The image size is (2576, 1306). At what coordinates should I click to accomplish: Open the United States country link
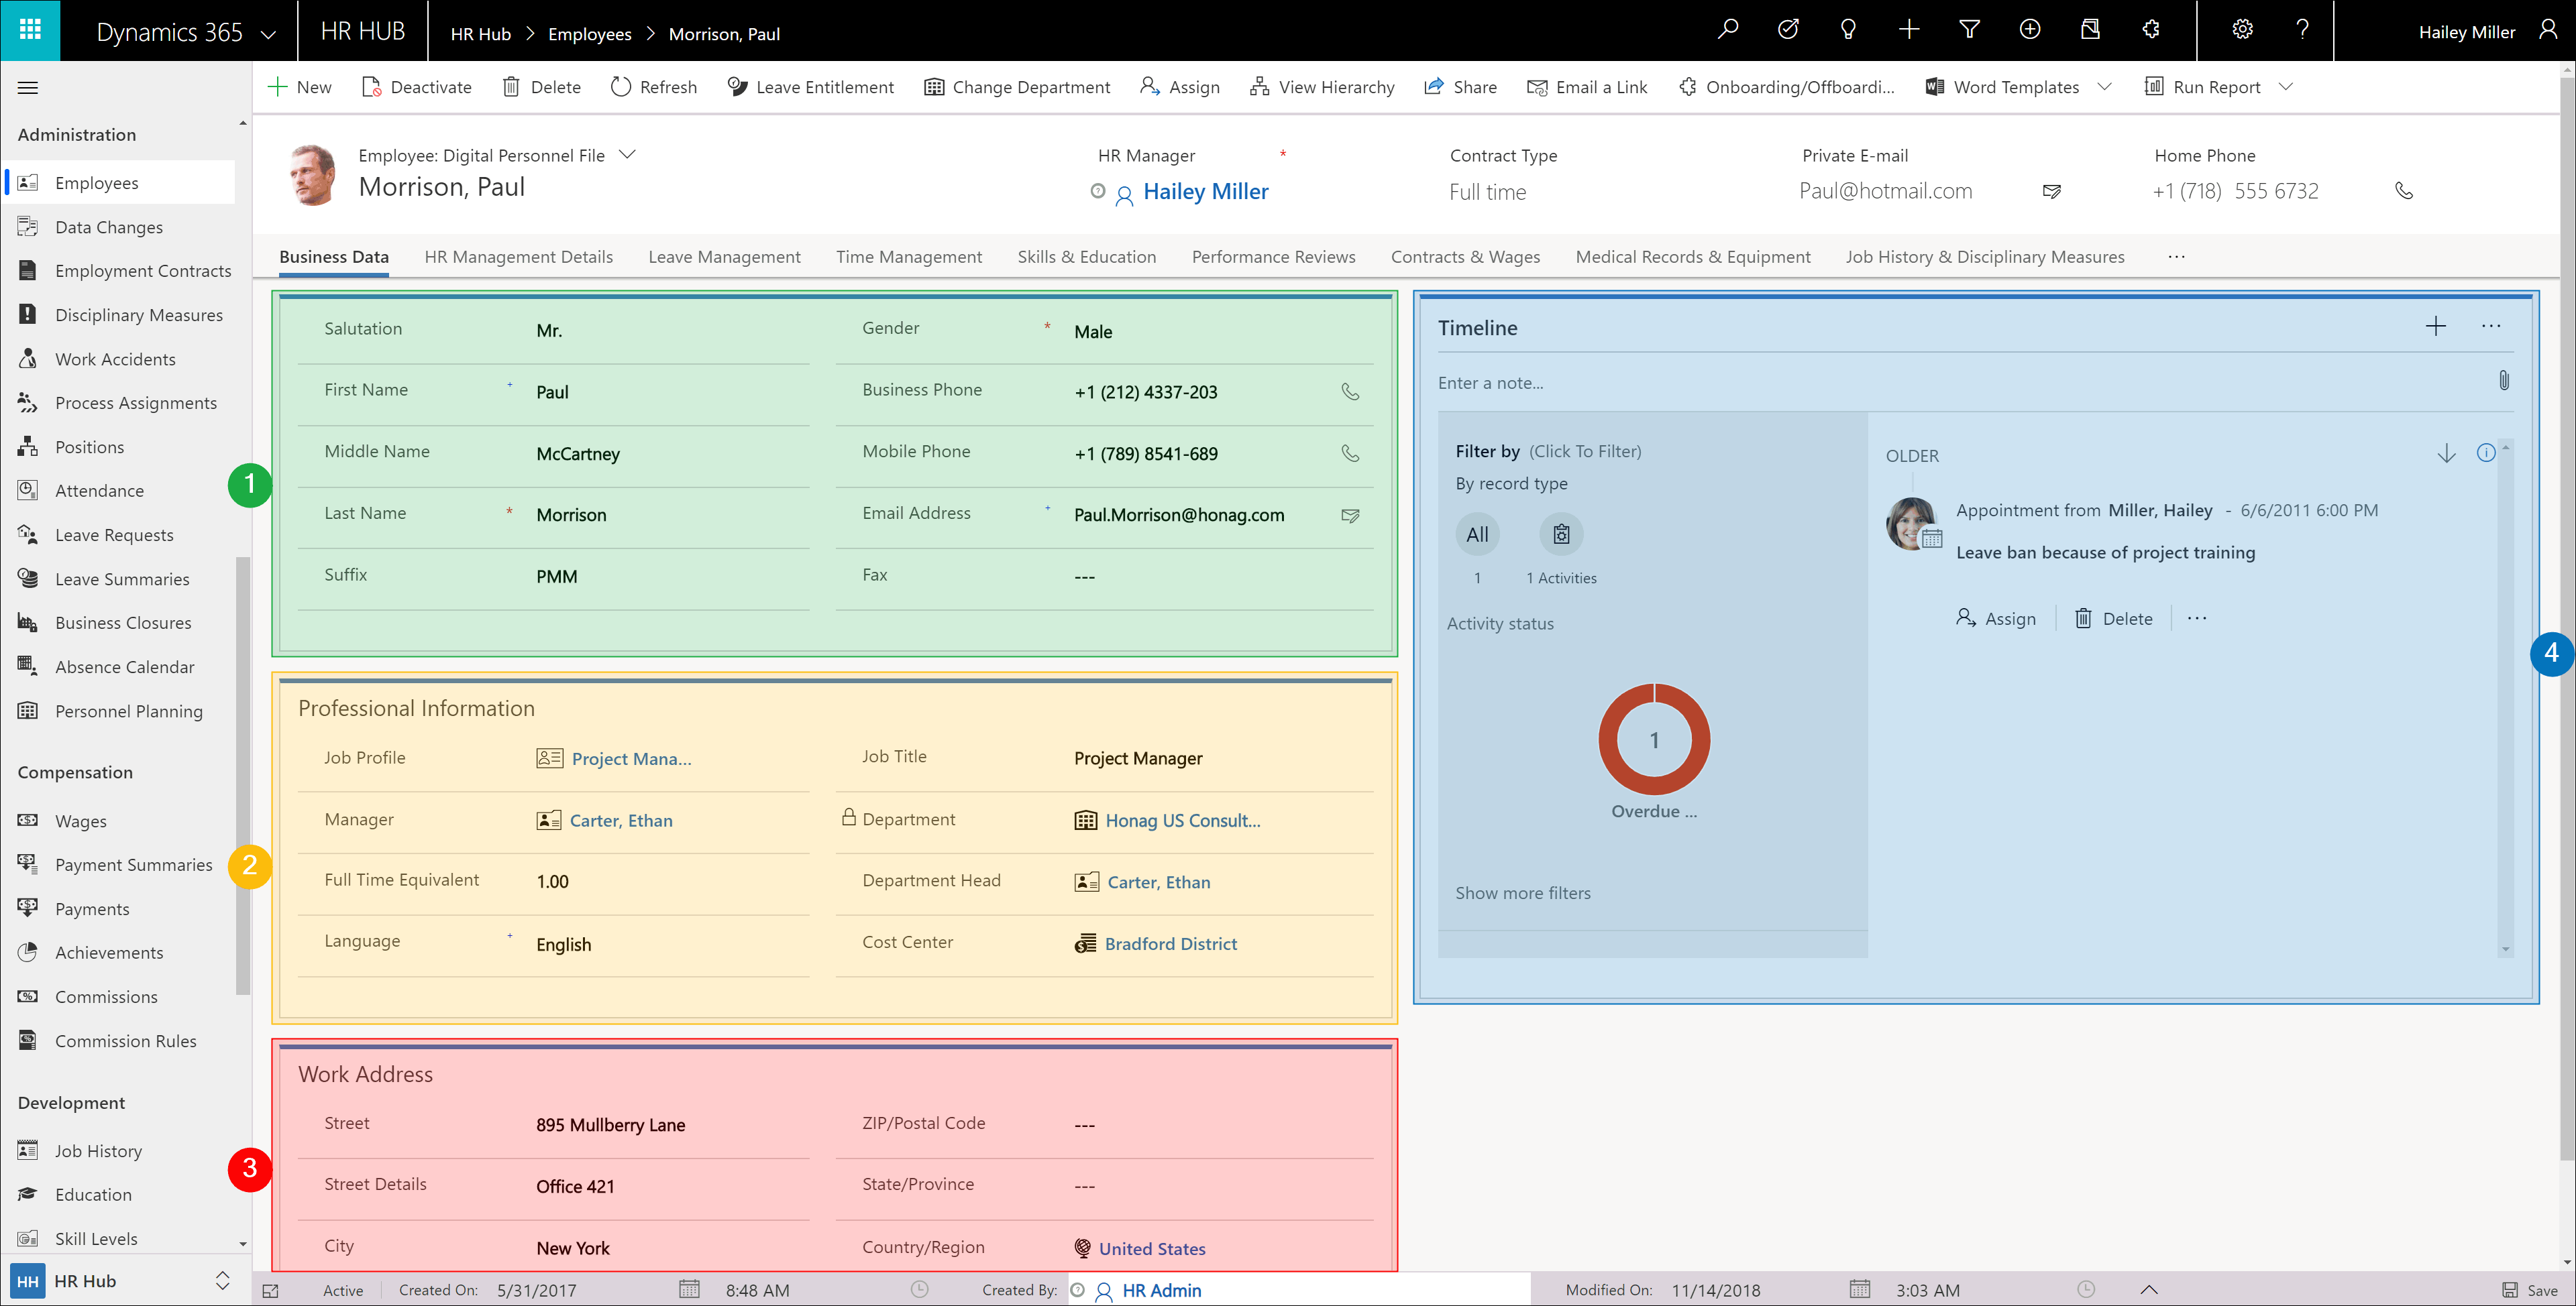[1152, 1249]
